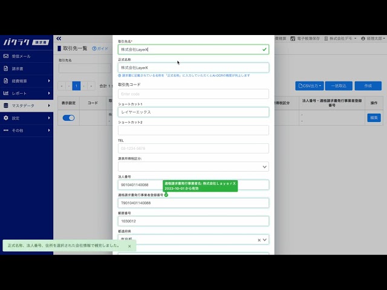
Task: Click last-page pagination arrow
Action: point(91,86)
